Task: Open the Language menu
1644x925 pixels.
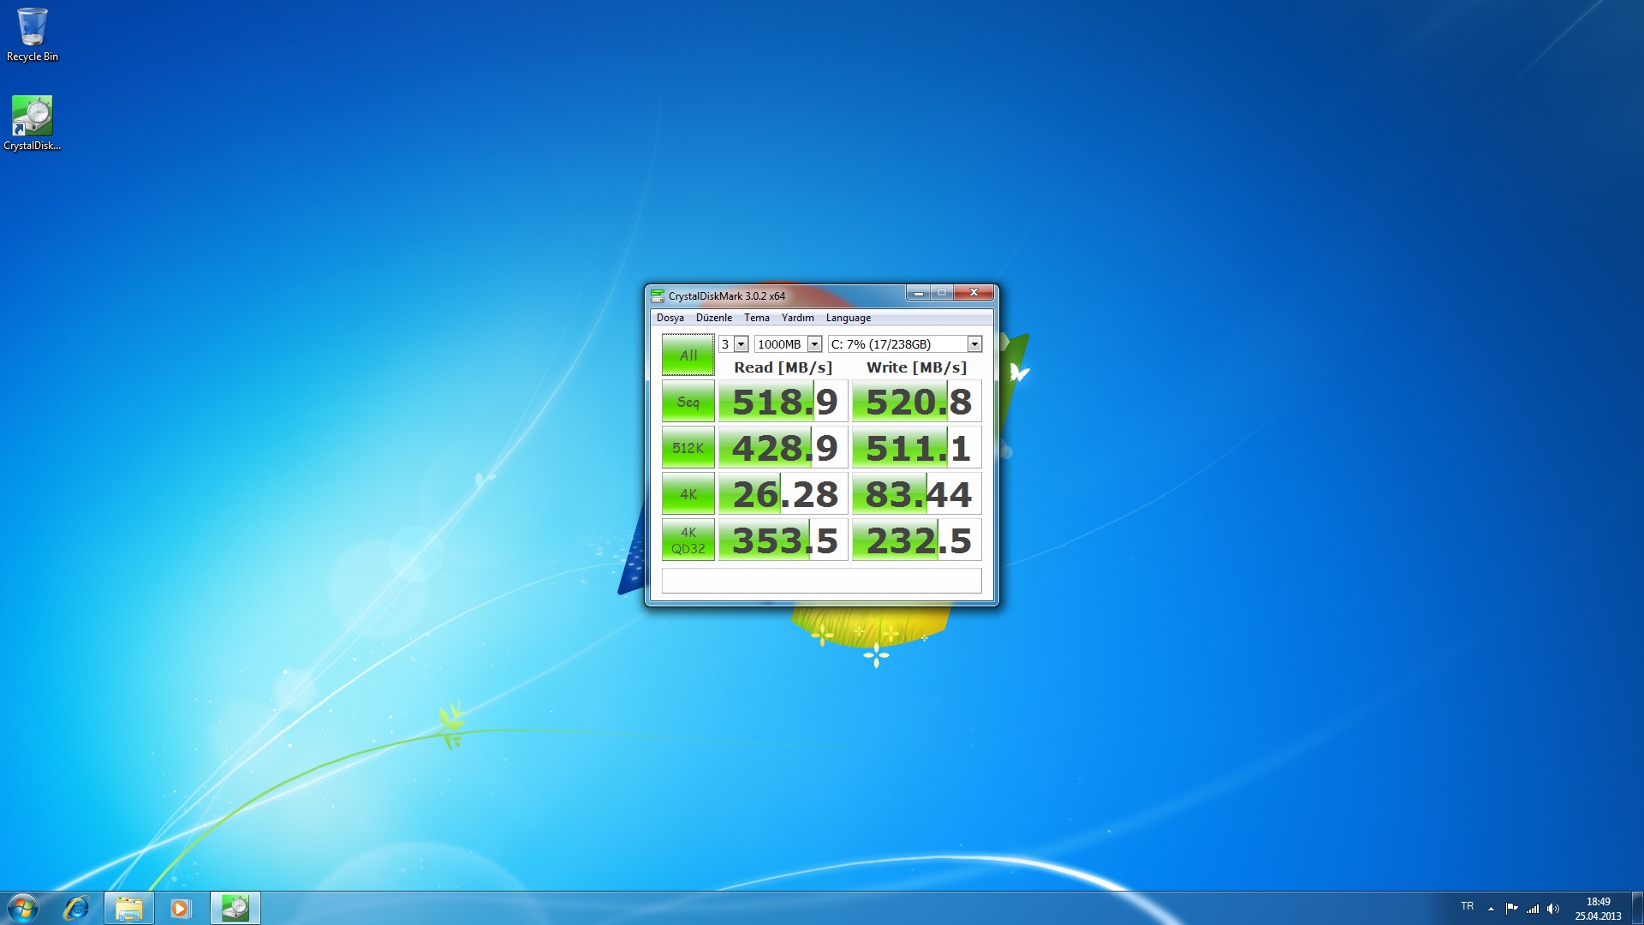Action: 848,318
